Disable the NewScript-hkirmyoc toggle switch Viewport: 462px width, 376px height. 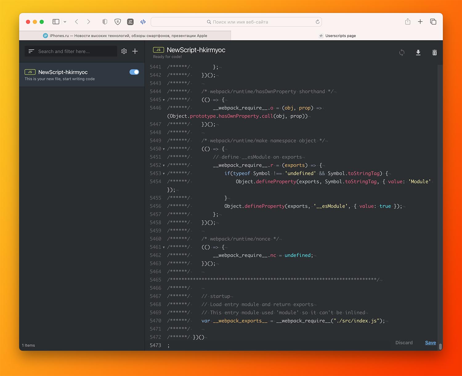click(x=134, y=72)
